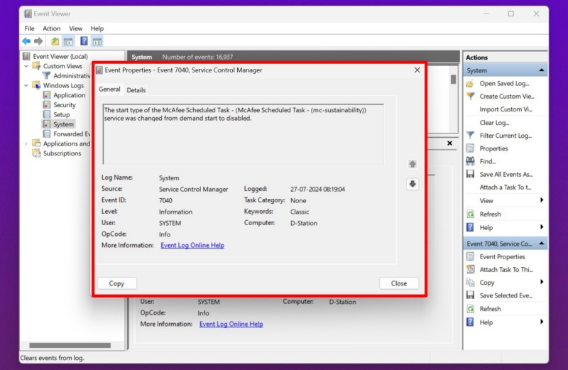The height and width of the screenshot is (370, 568).
Task: Click the blue Help icon in toolbar
Action: [x=84, y=41]
